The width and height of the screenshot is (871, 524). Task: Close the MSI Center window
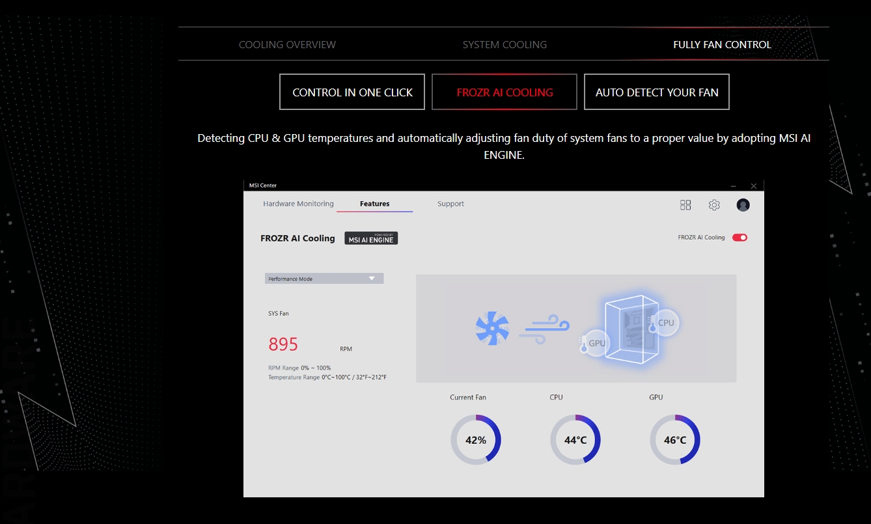click(754, 186)
